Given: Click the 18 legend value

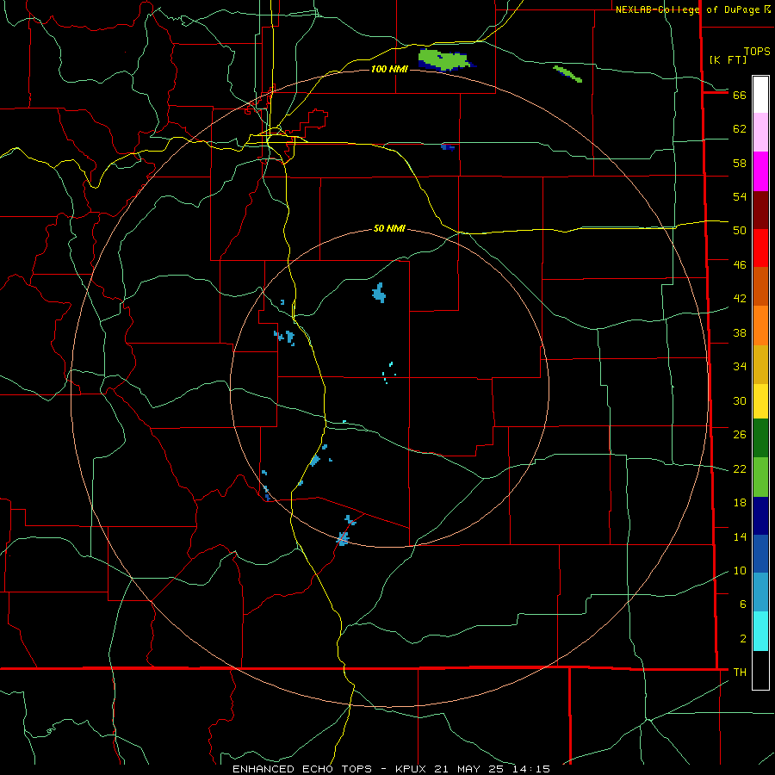Looking at the screenshot, I should point(740,503).
